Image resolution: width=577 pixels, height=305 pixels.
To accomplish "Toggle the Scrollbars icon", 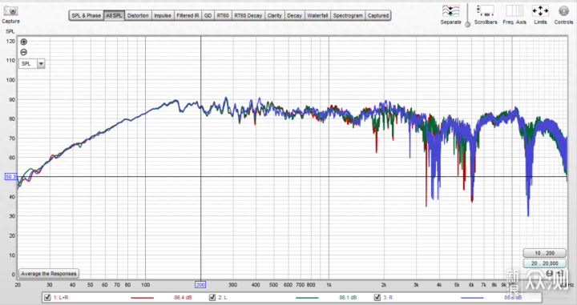I will coord(485,10).
